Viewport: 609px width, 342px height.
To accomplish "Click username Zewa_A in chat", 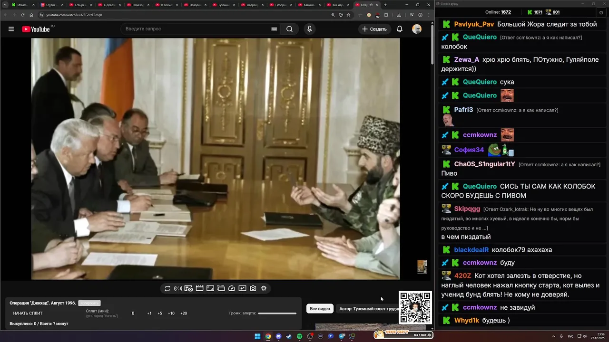I will [x=467, y=60].
